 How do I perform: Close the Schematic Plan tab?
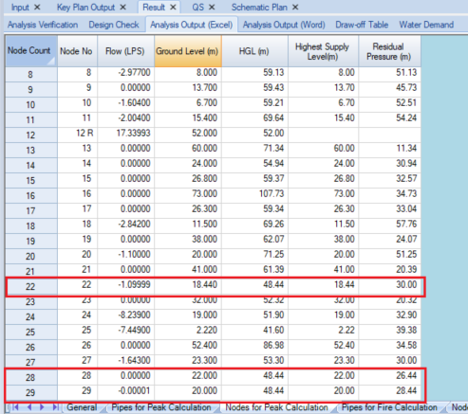(295, 7)
